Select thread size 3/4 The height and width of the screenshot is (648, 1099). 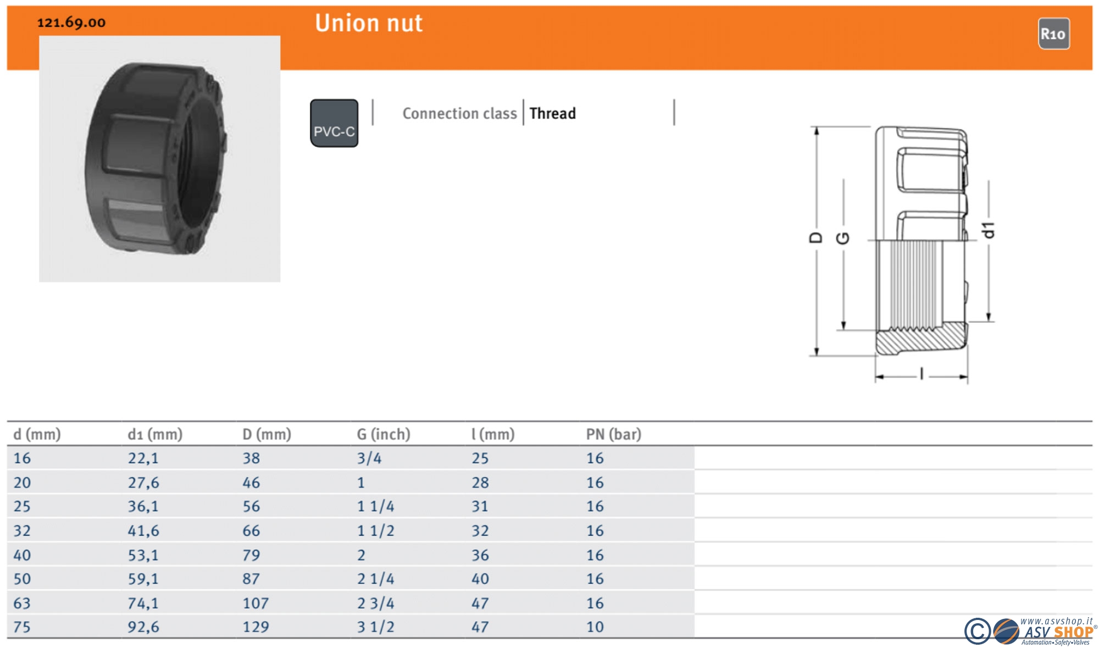369,458
